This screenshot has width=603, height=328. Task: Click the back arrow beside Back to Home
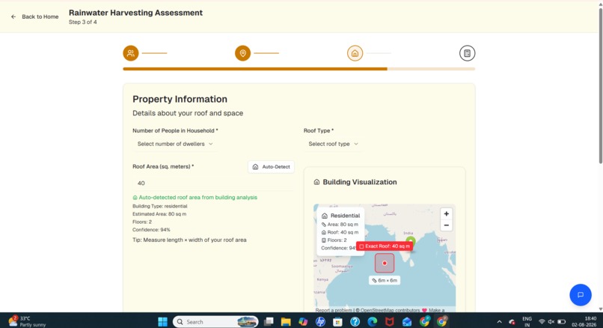tap(13, 17)
